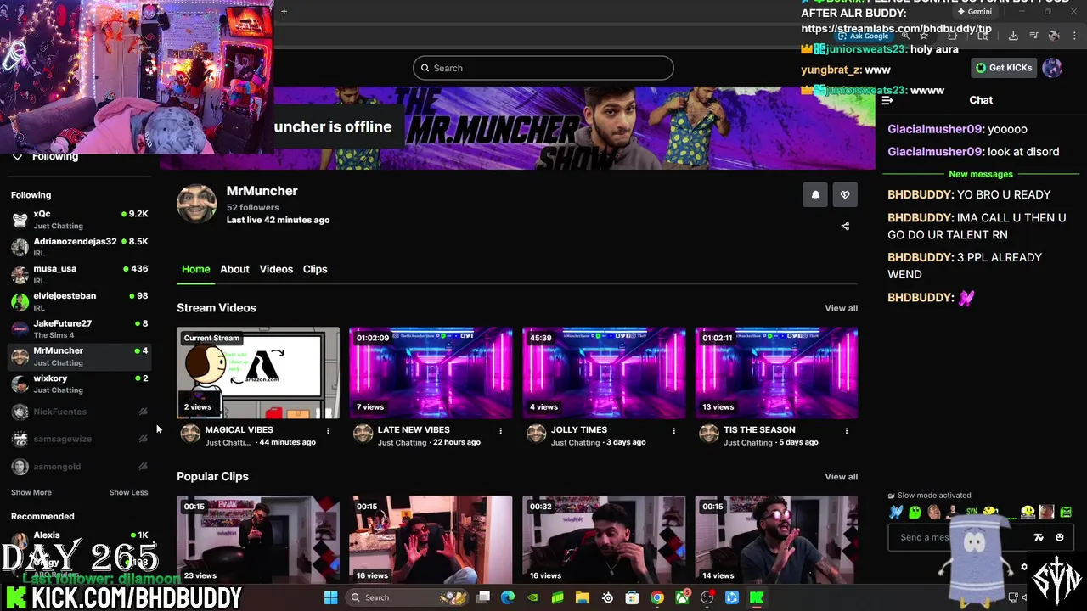Open Adrianozendejas32 channel in sidebar
The width and height of the screenshot is (1087, 611).
click(79, 247)
